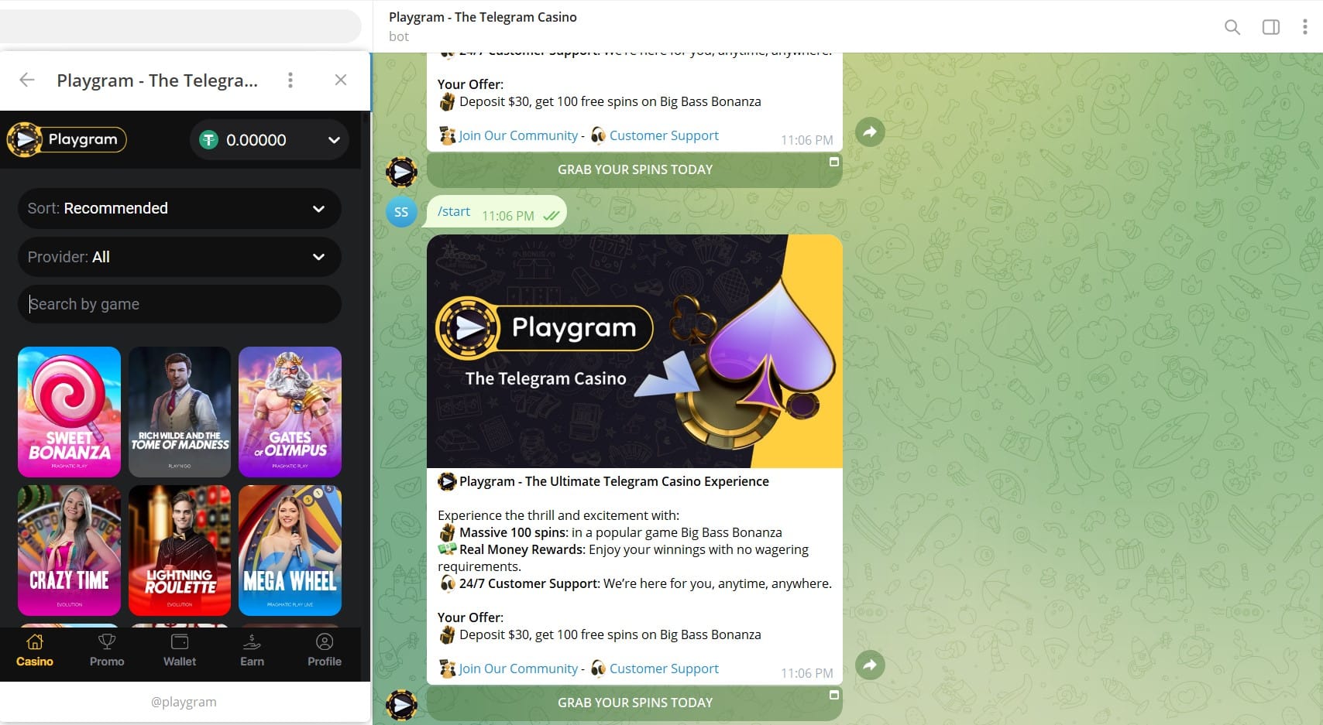Focus the Search by game field
This screenshot has width=1323, height=725.
pos(180,304)
